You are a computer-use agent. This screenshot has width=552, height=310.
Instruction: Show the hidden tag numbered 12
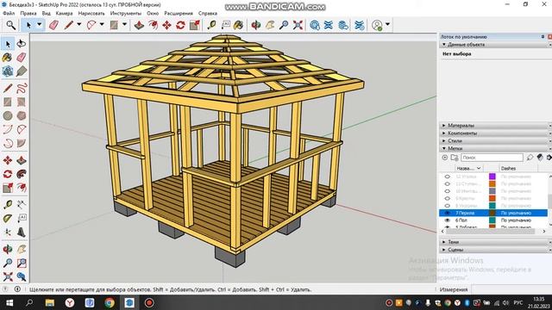[447, 177]
